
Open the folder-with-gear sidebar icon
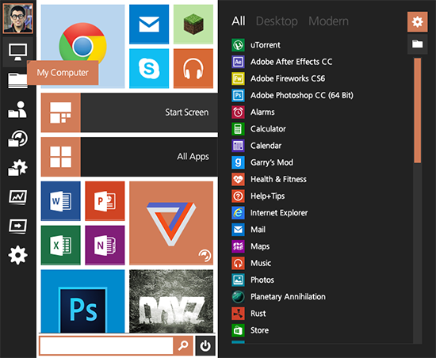point(17,167)
